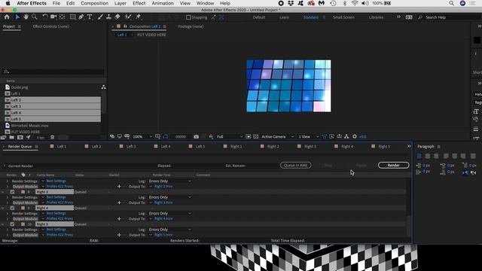The image size is (482, 271).
Task: Select the Puppet Pin tool
Action: (138, 17)
